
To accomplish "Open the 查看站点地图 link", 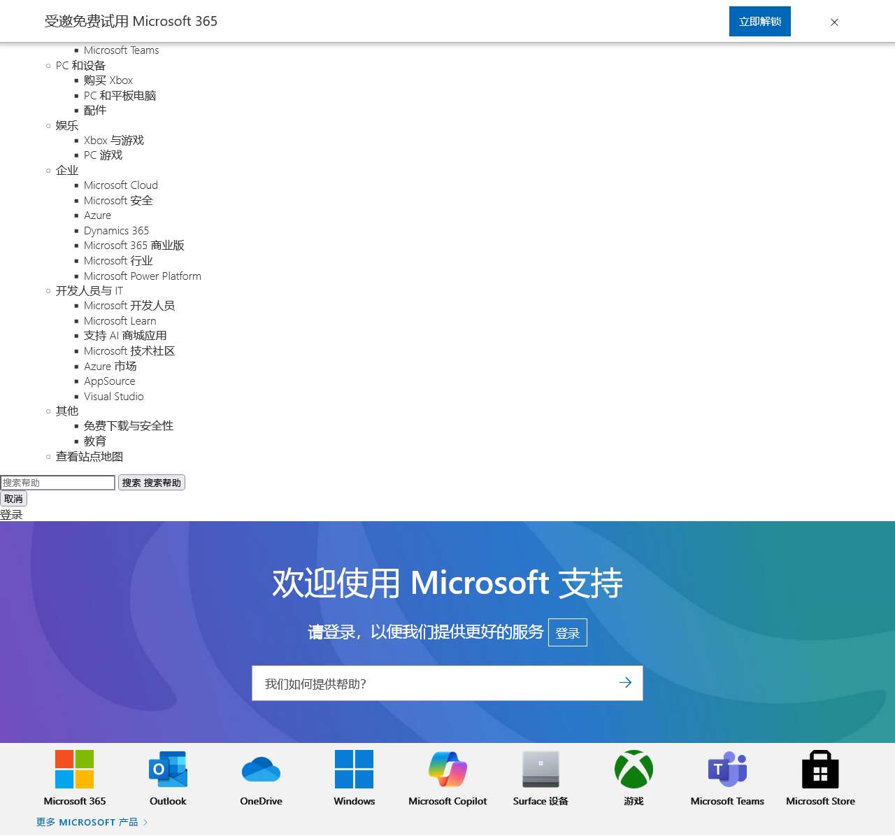I will coord(89,457).
